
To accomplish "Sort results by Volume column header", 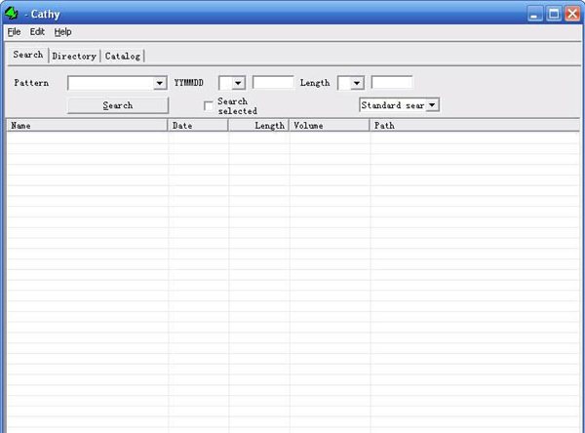I will point(330,126).
